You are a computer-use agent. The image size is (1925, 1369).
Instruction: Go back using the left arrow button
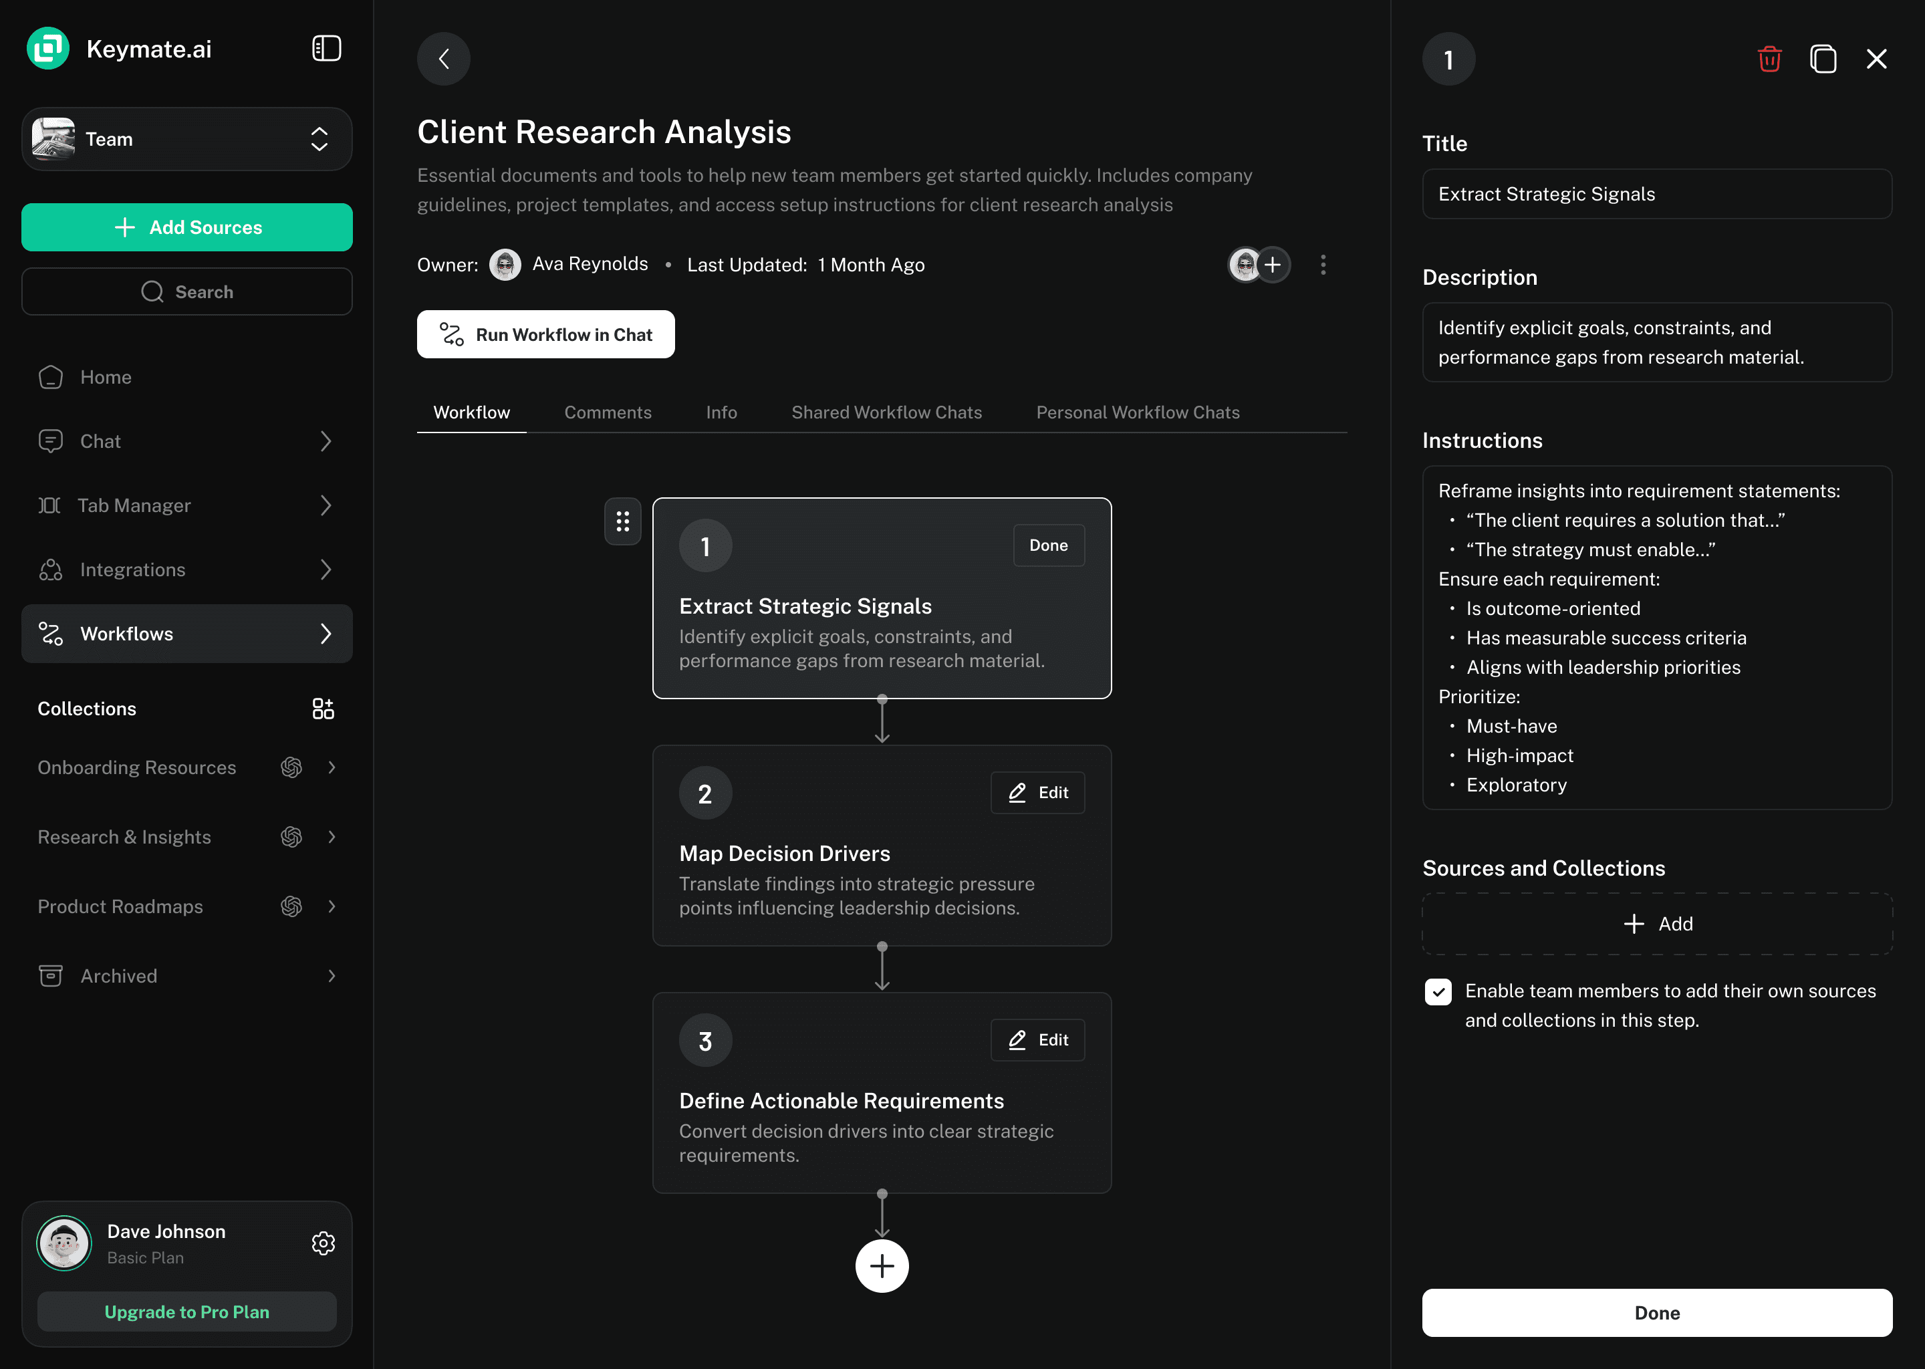click(x=443, y=59)
